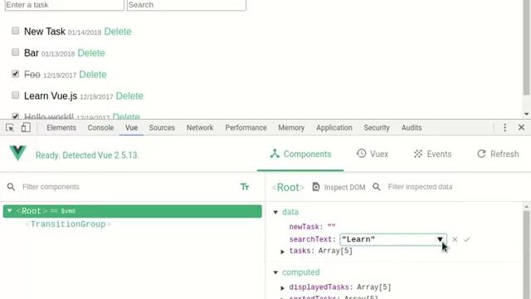This screenshot has width=531, height=299.
Task: Toggle the component name format icon
Action: 245,187
